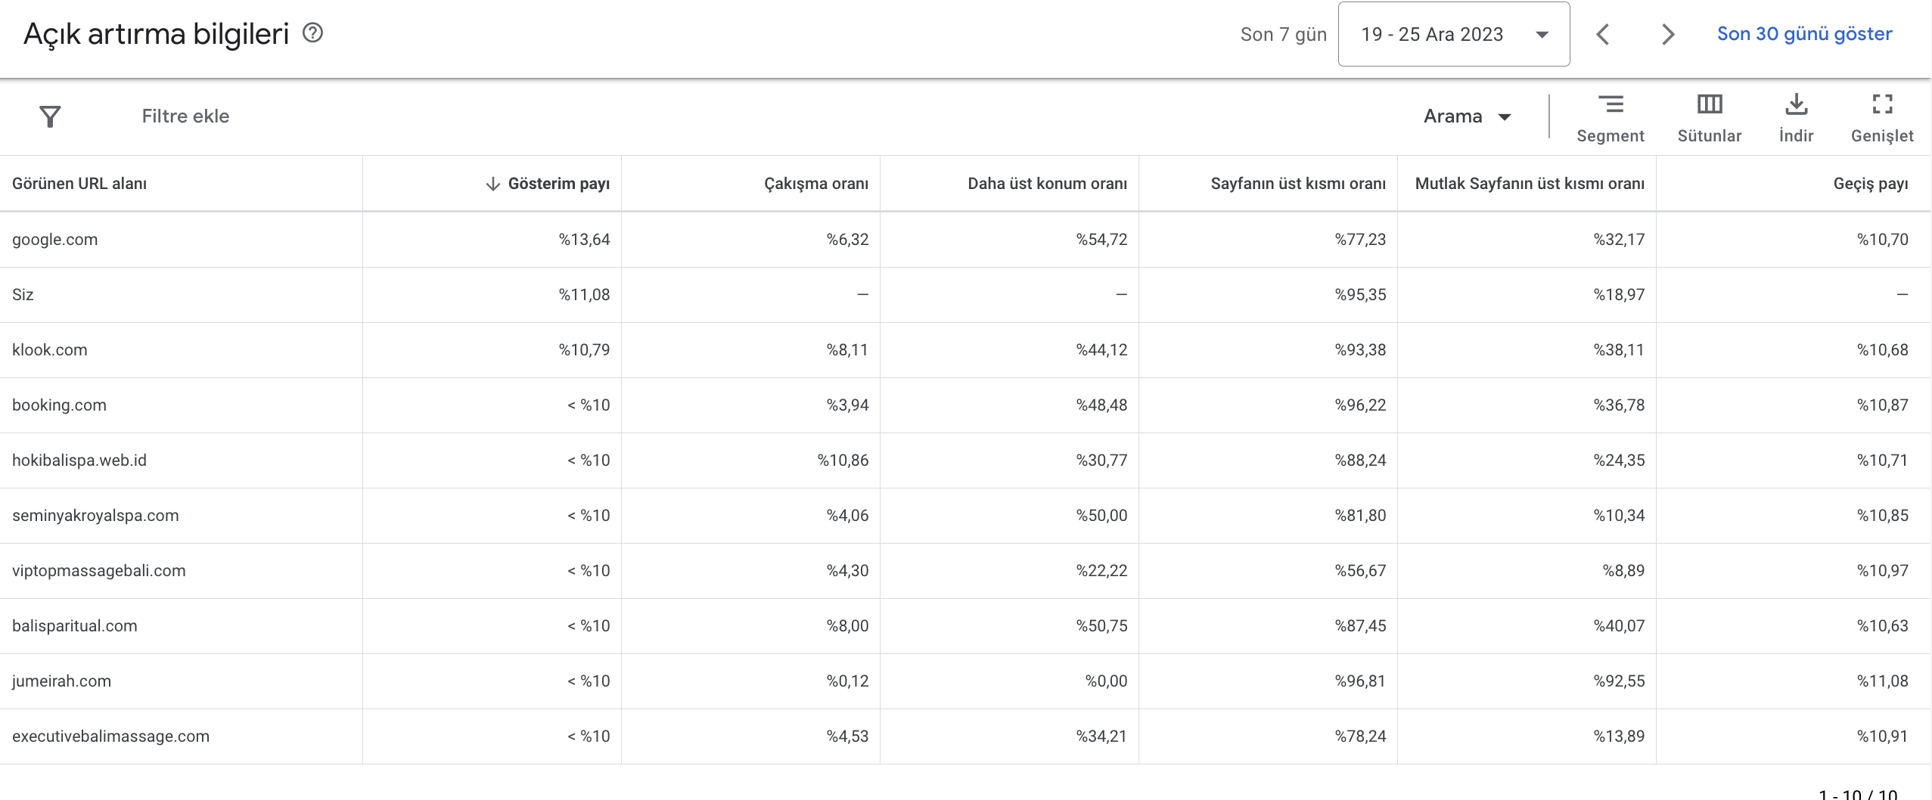The height and width of the screenshot is (800, 1932).
Task: Sort by Sayfanın üst kısmı oranı header
Action: point(1298,184)
